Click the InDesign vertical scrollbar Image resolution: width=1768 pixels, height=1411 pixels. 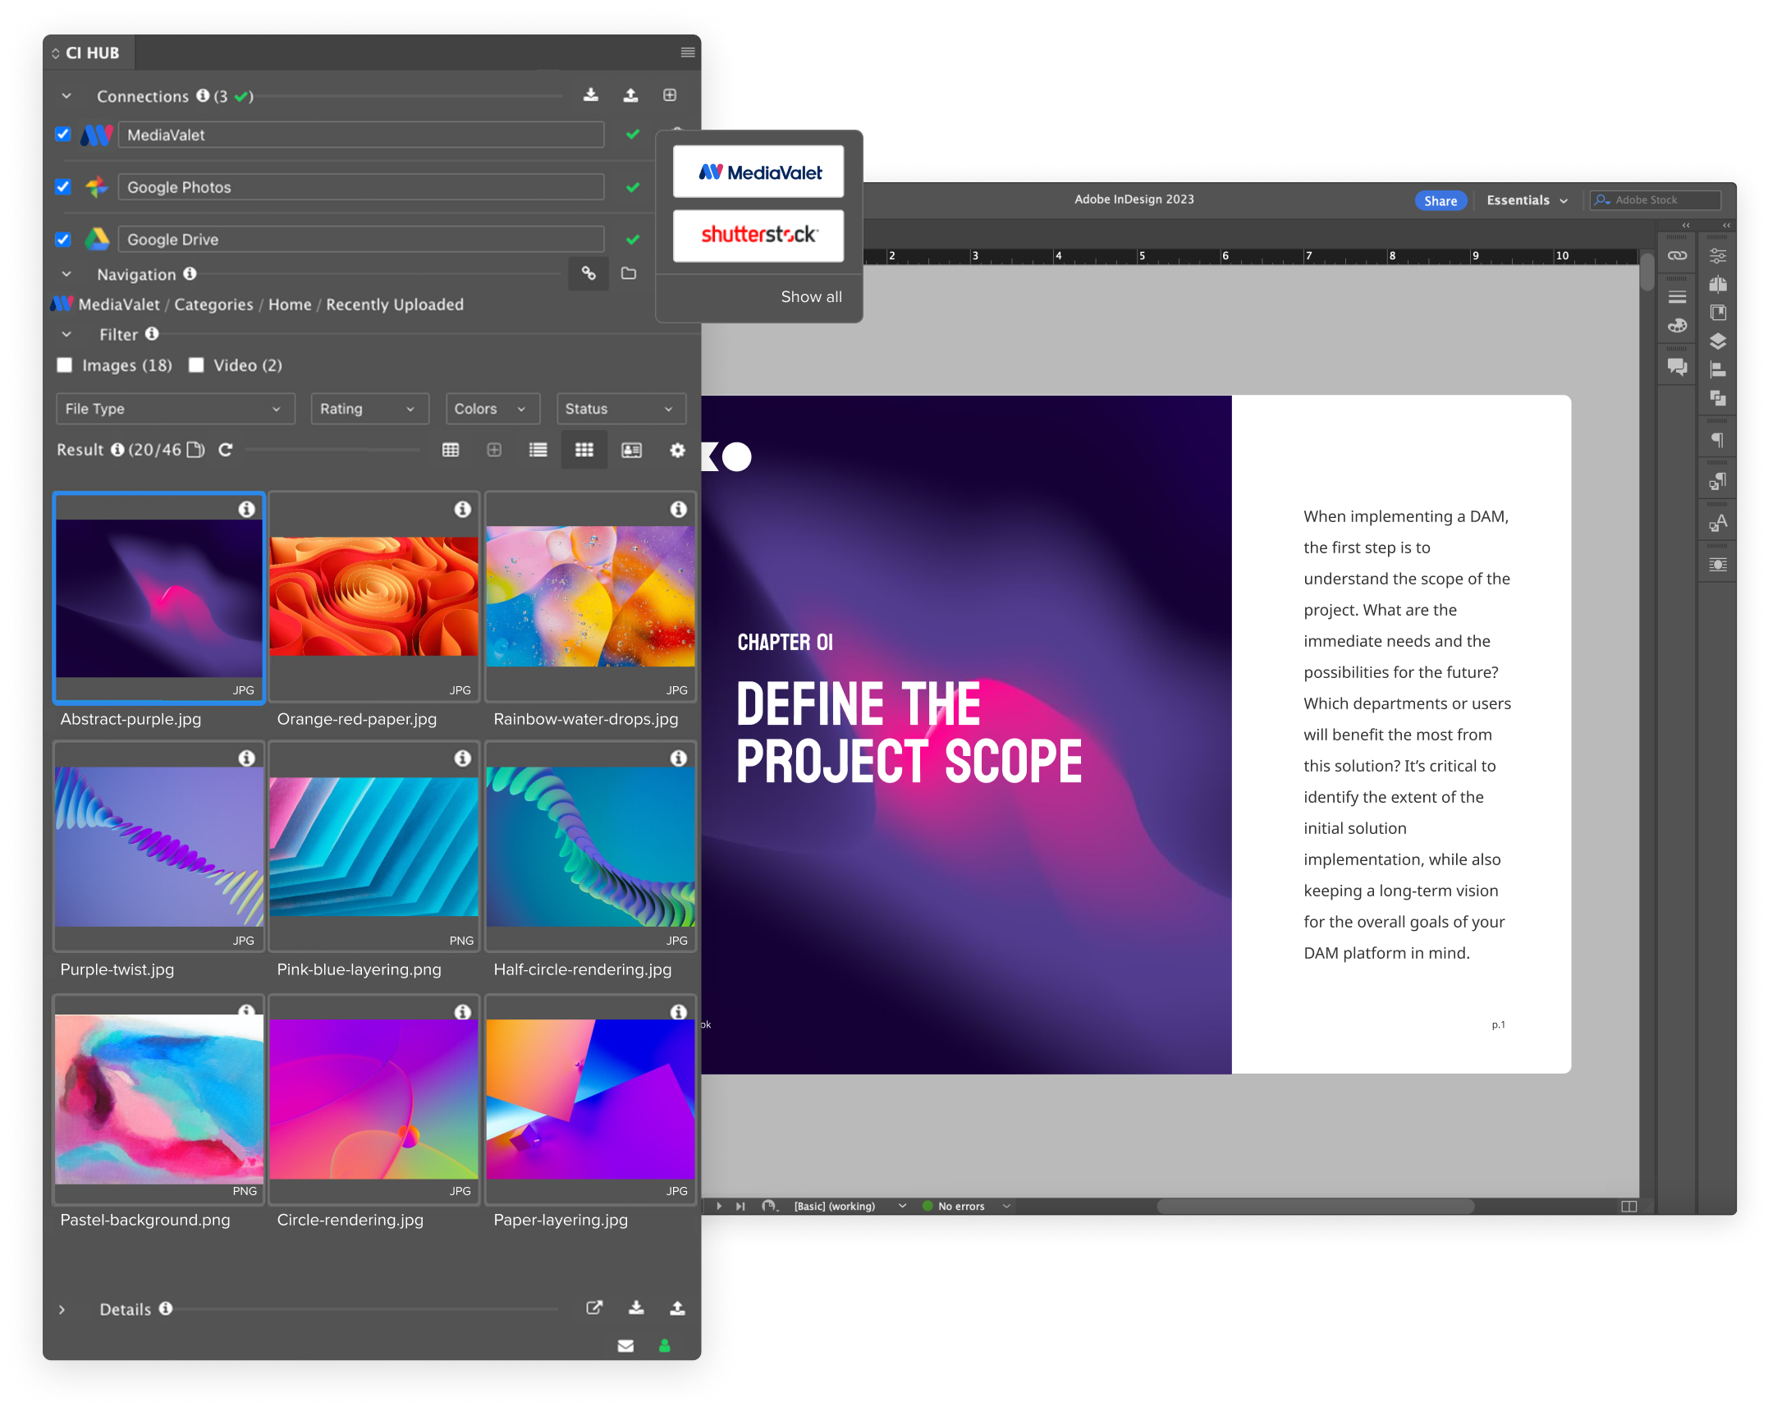[x=1647, y=271]
